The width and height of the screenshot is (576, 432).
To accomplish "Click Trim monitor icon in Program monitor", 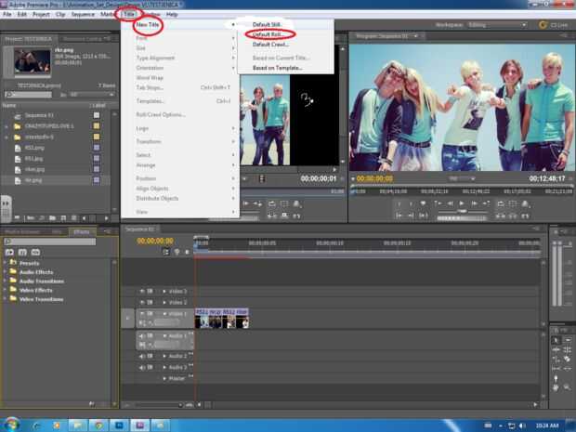I will coord(525,216).
